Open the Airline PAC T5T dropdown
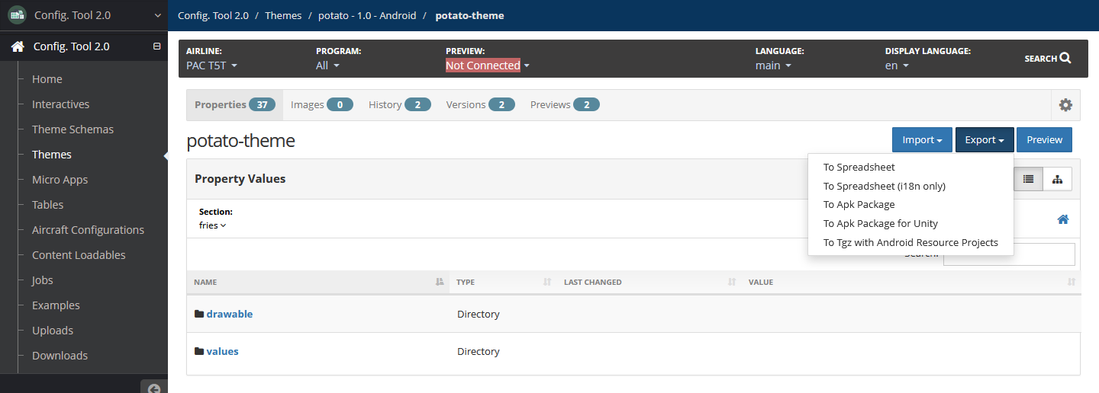 [211, 65]
